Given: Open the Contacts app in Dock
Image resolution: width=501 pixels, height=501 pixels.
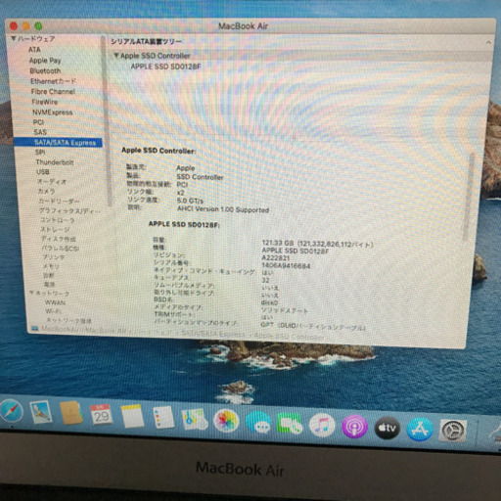Looking at the screenshot, I should 71,413.
